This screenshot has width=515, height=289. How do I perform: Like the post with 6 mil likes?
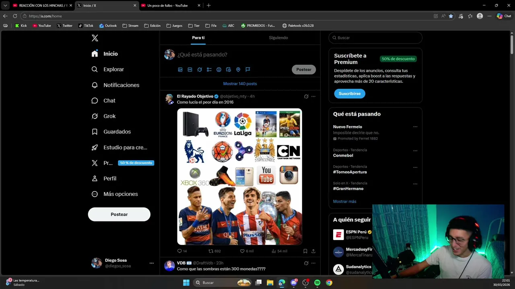pos(247,251)
